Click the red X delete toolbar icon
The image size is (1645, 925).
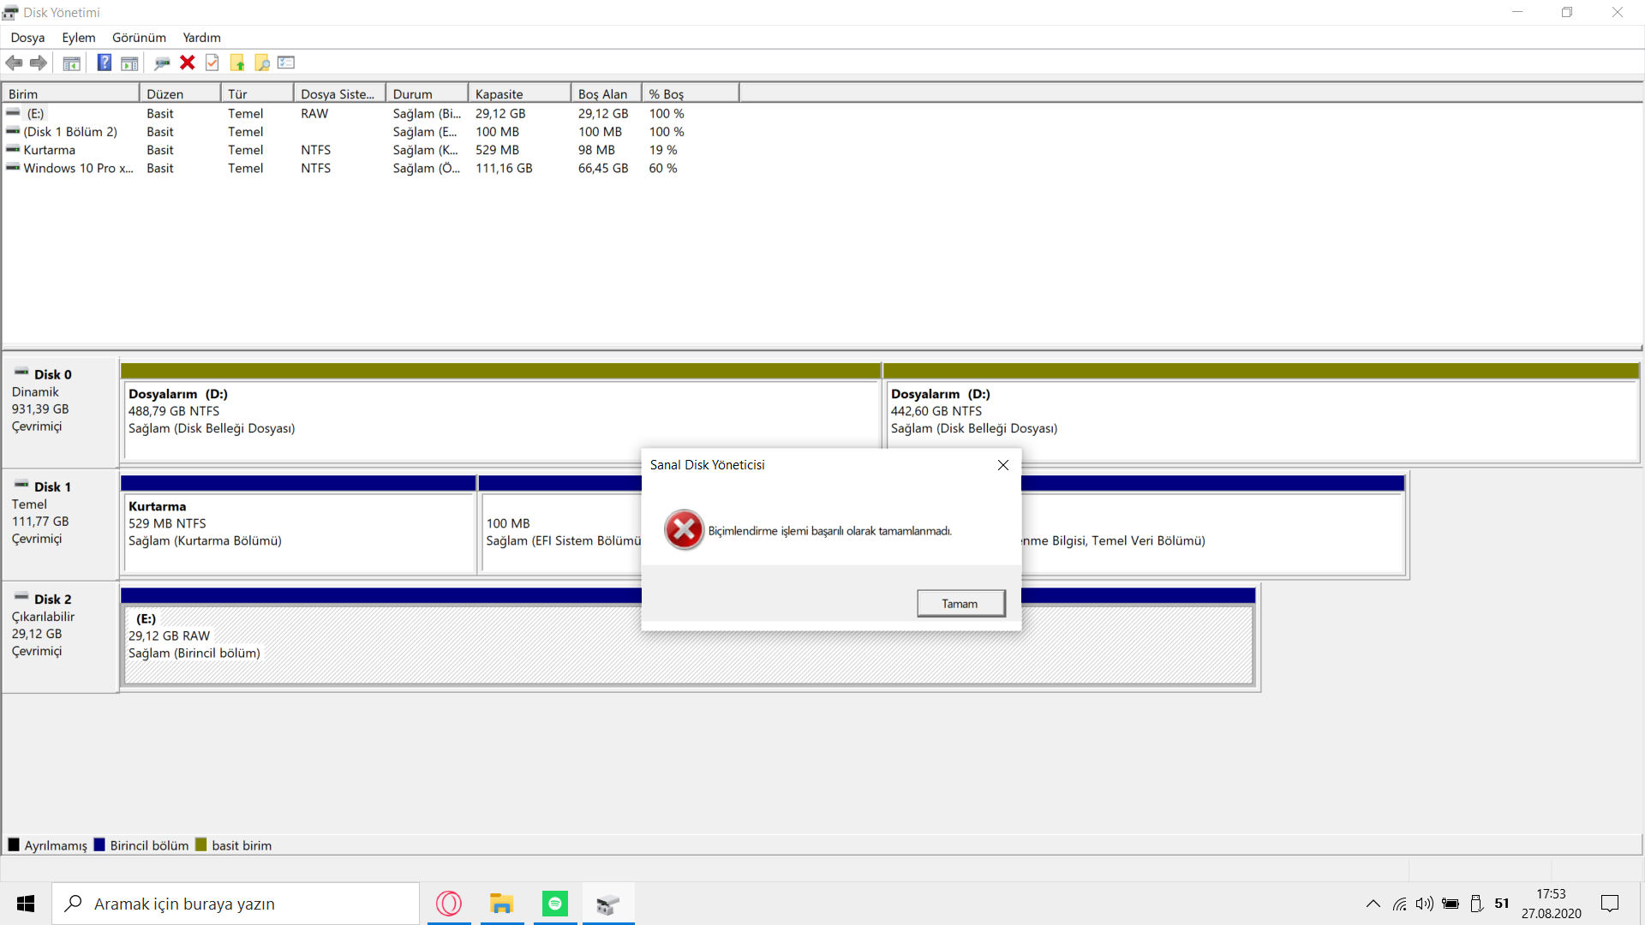(187, 63)
